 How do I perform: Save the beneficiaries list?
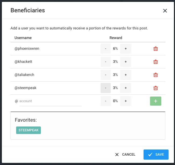(x=156, y=155)
